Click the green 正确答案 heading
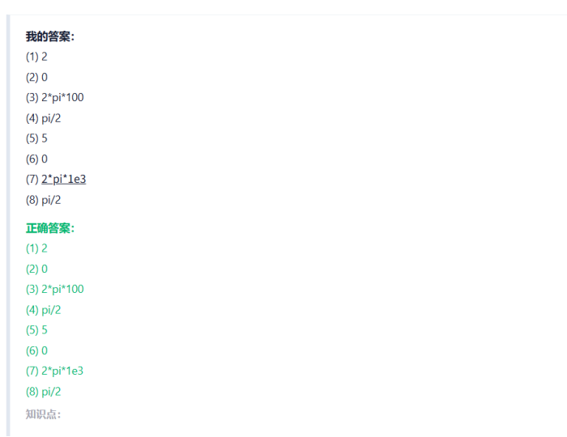This screenshot has height=437, width=567. click(50, 228)
